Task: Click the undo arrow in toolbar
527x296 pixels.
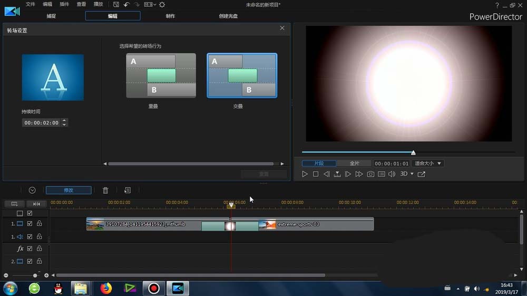Action: click(x=126, y=5)
